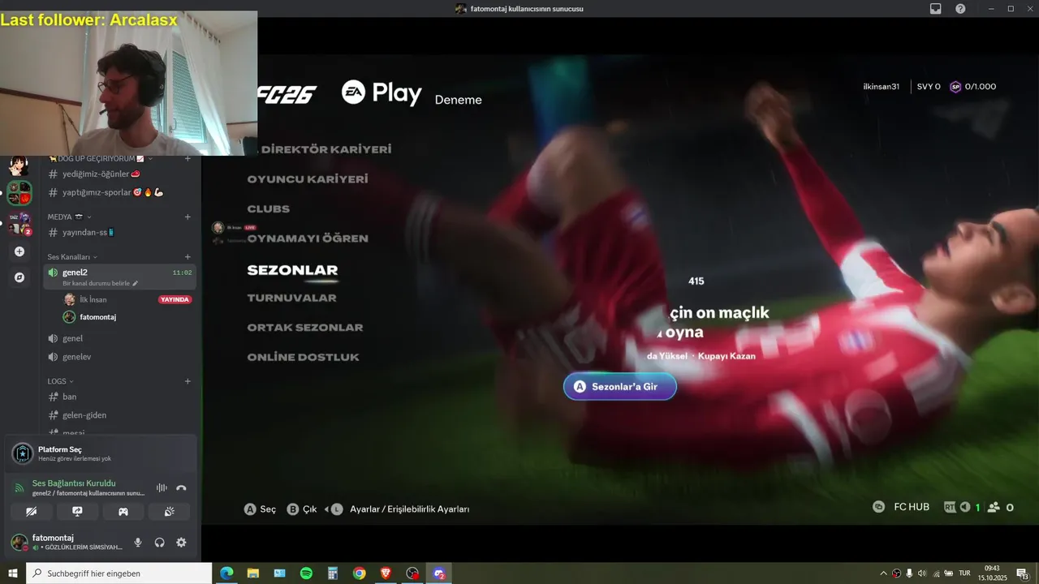Create a channel in MEDYA category
1039x584 pixels.
[188, 217]
